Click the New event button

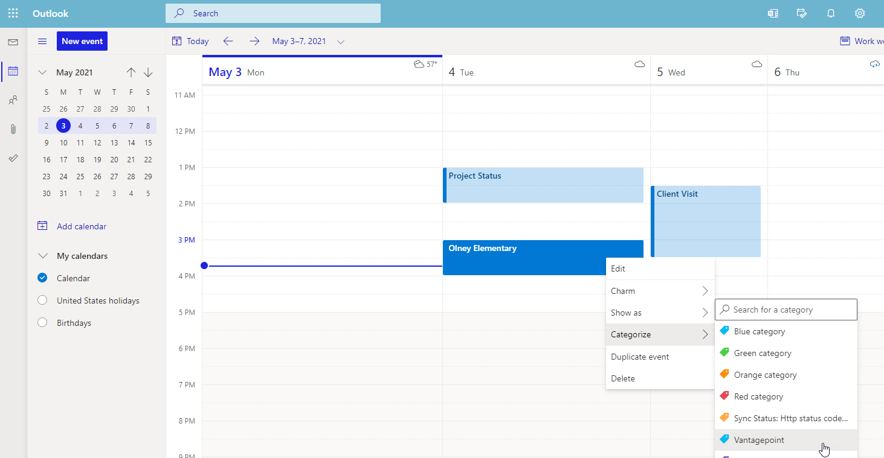click(82, 41)
